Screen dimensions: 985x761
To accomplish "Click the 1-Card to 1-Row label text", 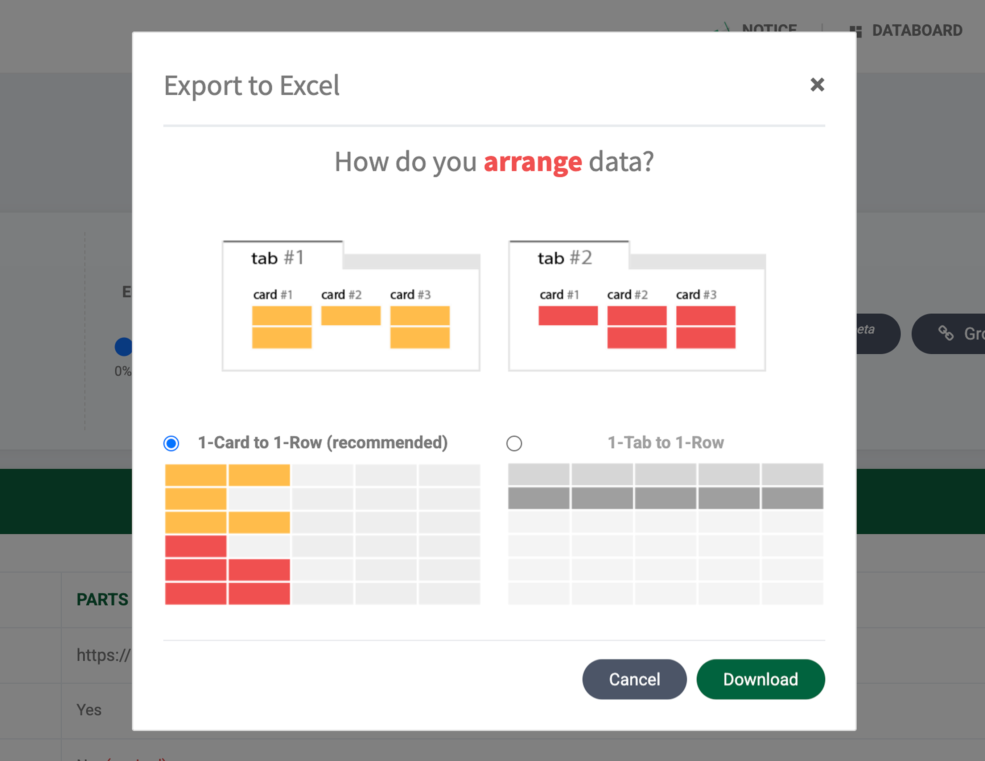I will point(322,443).
